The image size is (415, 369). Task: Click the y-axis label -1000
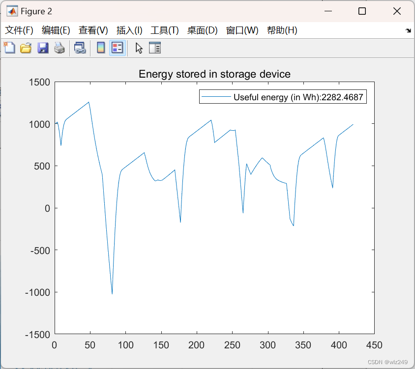click(37, 292)
